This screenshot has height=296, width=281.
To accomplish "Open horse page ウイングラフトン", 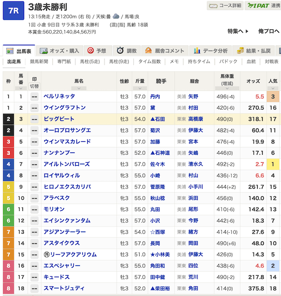I will pyautogui.click(x=65, y=108).
